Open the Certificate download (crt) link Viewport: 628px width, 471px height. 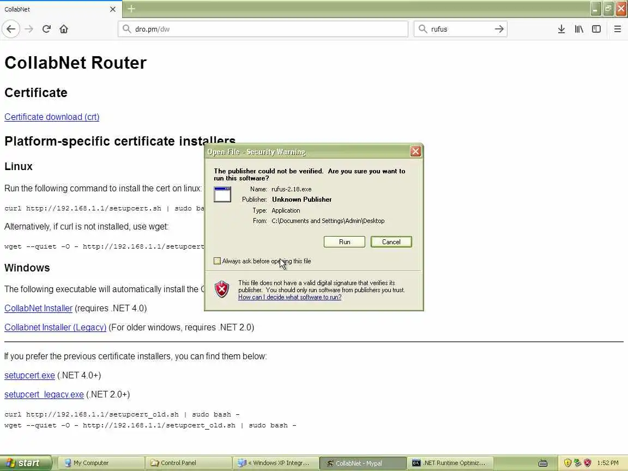(x=52, y=117)
